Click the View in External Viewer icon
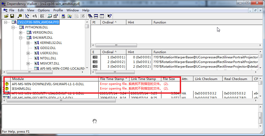The height and width of the screenshot is (136, 265). coord(50,16)
